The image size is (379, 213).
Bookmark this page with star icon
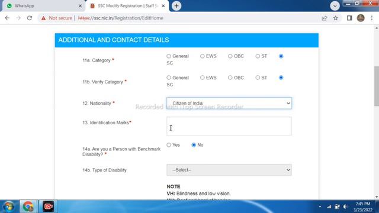point(336,18)
